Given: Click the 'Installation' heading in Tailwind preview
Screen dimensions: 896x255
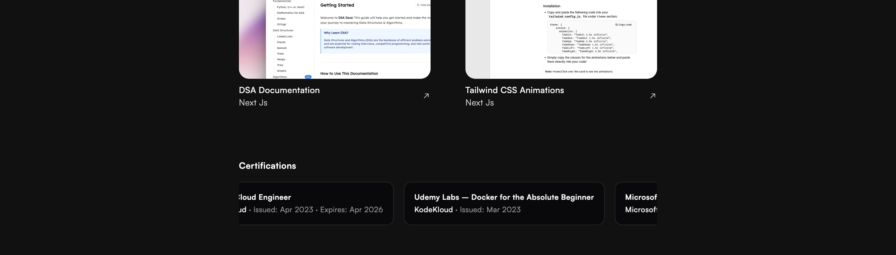Looking at the screenshot, I should coord(552,6).
